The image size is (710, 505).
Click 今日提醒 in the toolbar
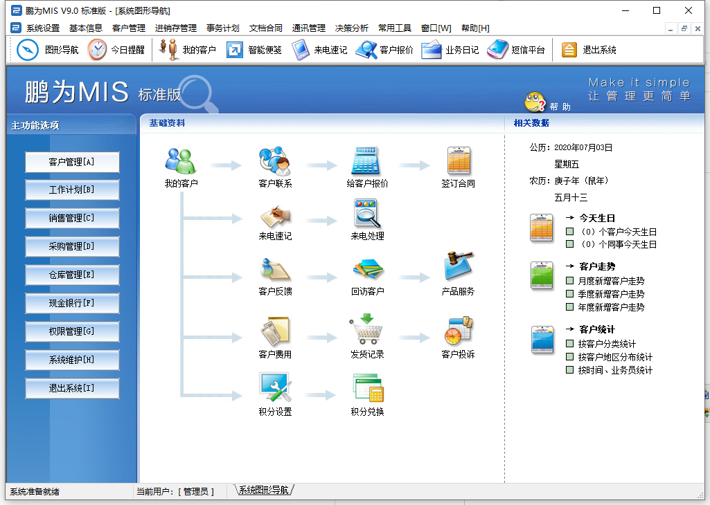click(x=116, y=50)
